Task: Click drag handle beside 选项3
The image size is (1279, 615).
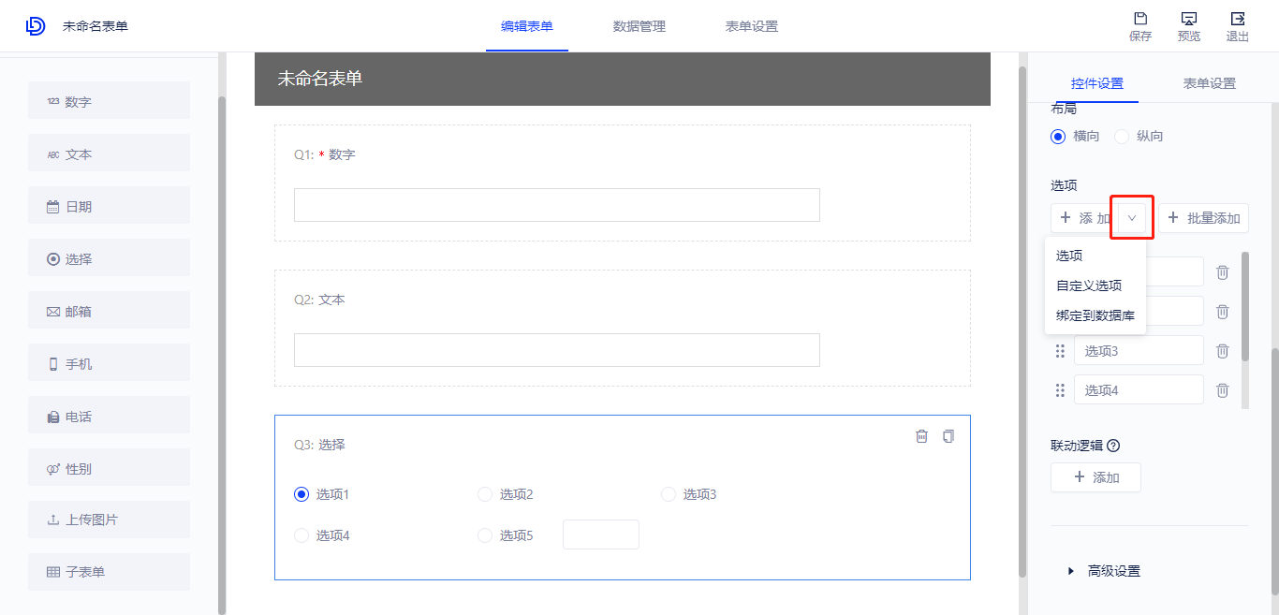Action: [1060, 351]
